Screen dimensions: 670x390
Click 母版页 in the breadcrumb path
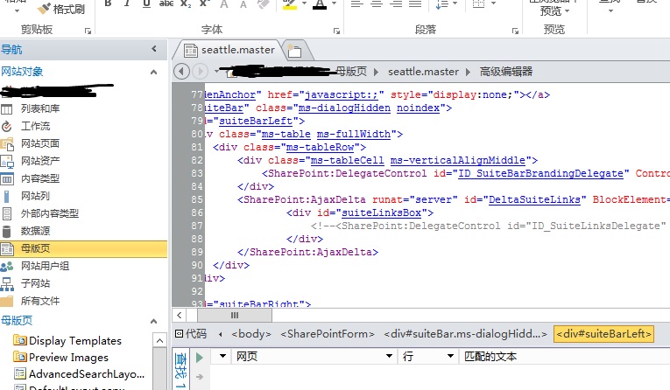pos(351,71)
